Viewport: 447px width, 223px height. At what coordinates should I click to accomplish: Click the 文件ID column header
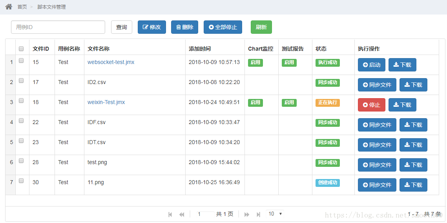(x=41, y=49)
